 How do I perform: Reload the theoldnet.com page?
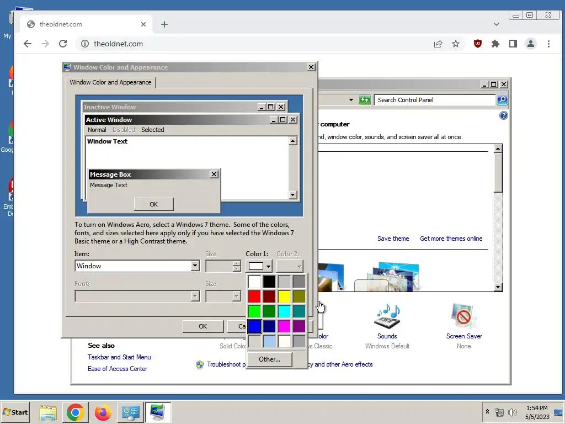(x=63, y=44)
